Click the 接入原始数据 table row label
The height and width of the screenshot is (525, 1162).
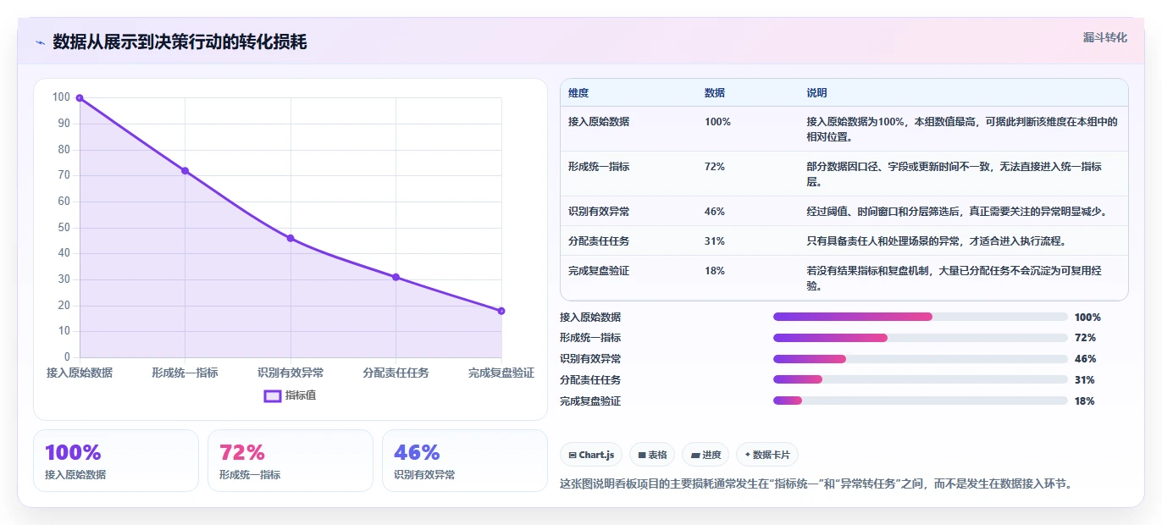[x=599, y=122]
